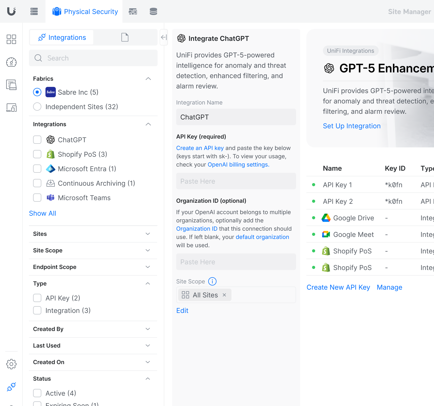Click Show All integrations link

pyautogui.click(x=42, y=213)
